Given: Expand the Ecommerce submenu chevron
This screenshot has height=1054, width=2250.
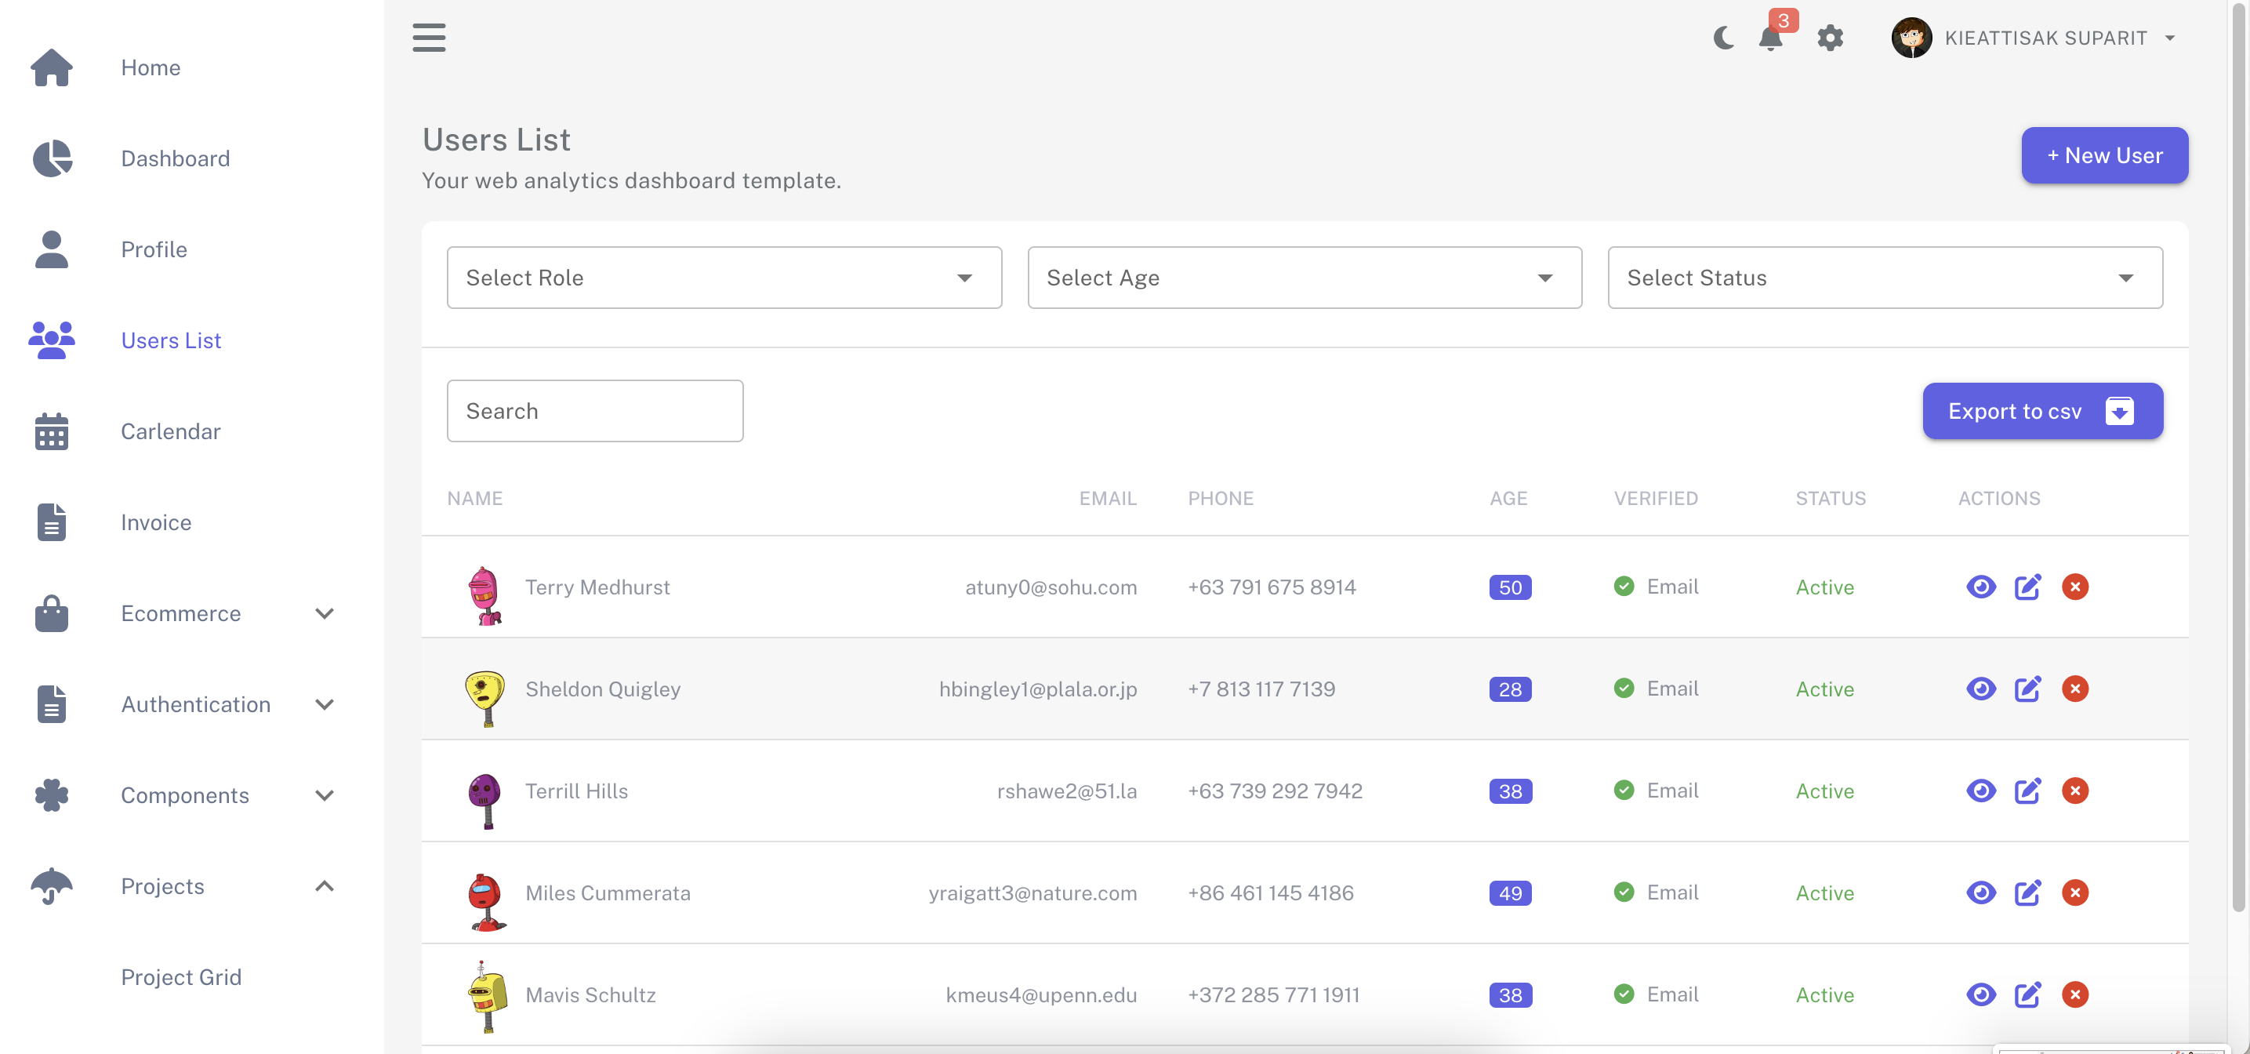Looking at the screenshot, I should tap(324, 613).
